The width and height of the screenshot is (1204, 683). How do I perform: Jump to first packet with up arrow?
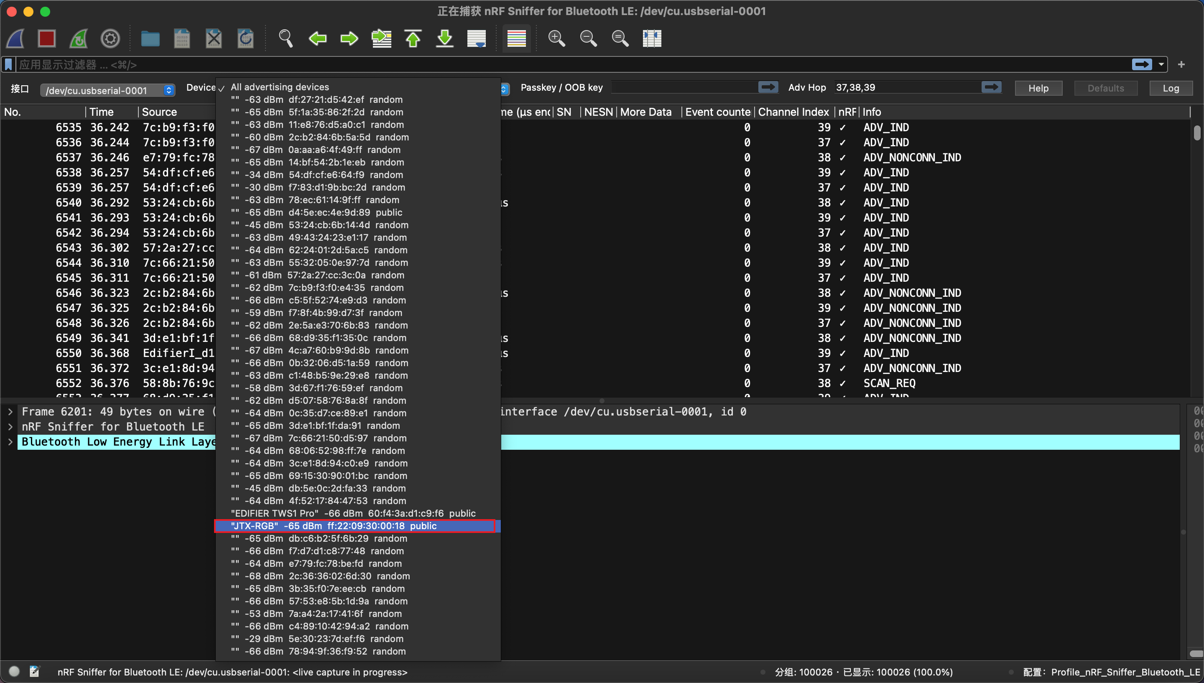(x=413, y=38)
